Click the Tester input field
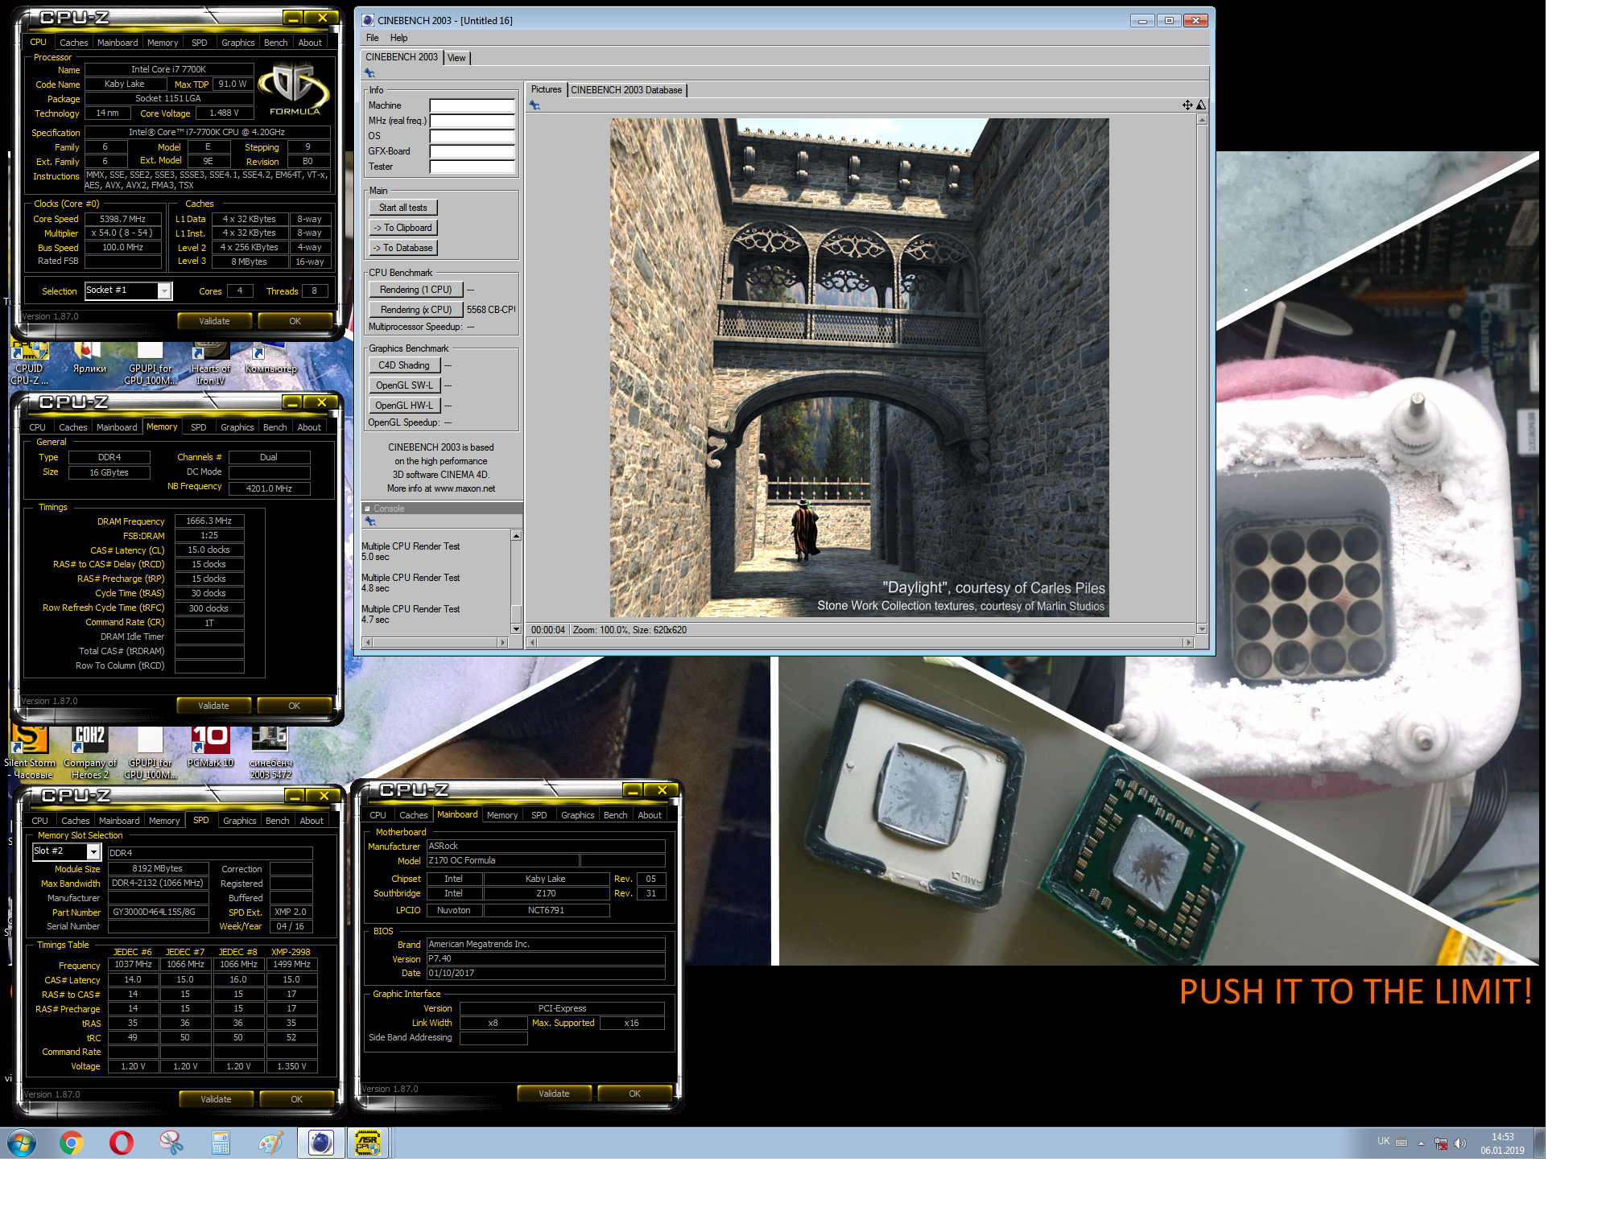The height and width of the screenshot is (1207, 1610). [x=472, y=167]
